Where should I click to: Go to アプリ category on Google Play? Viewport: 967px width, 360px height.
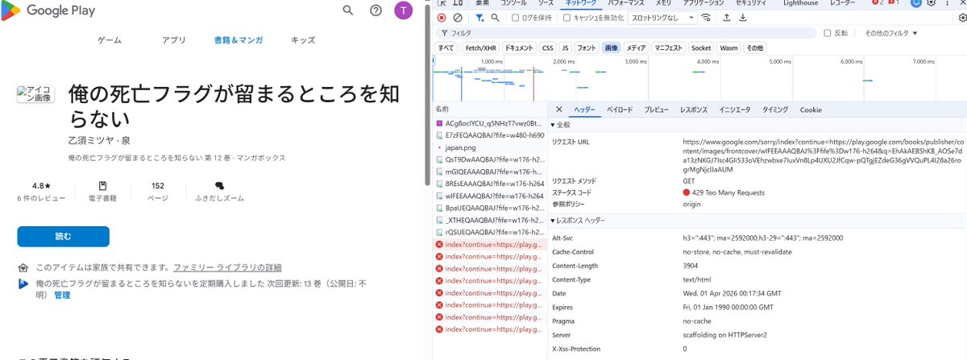tap(174, 40)
